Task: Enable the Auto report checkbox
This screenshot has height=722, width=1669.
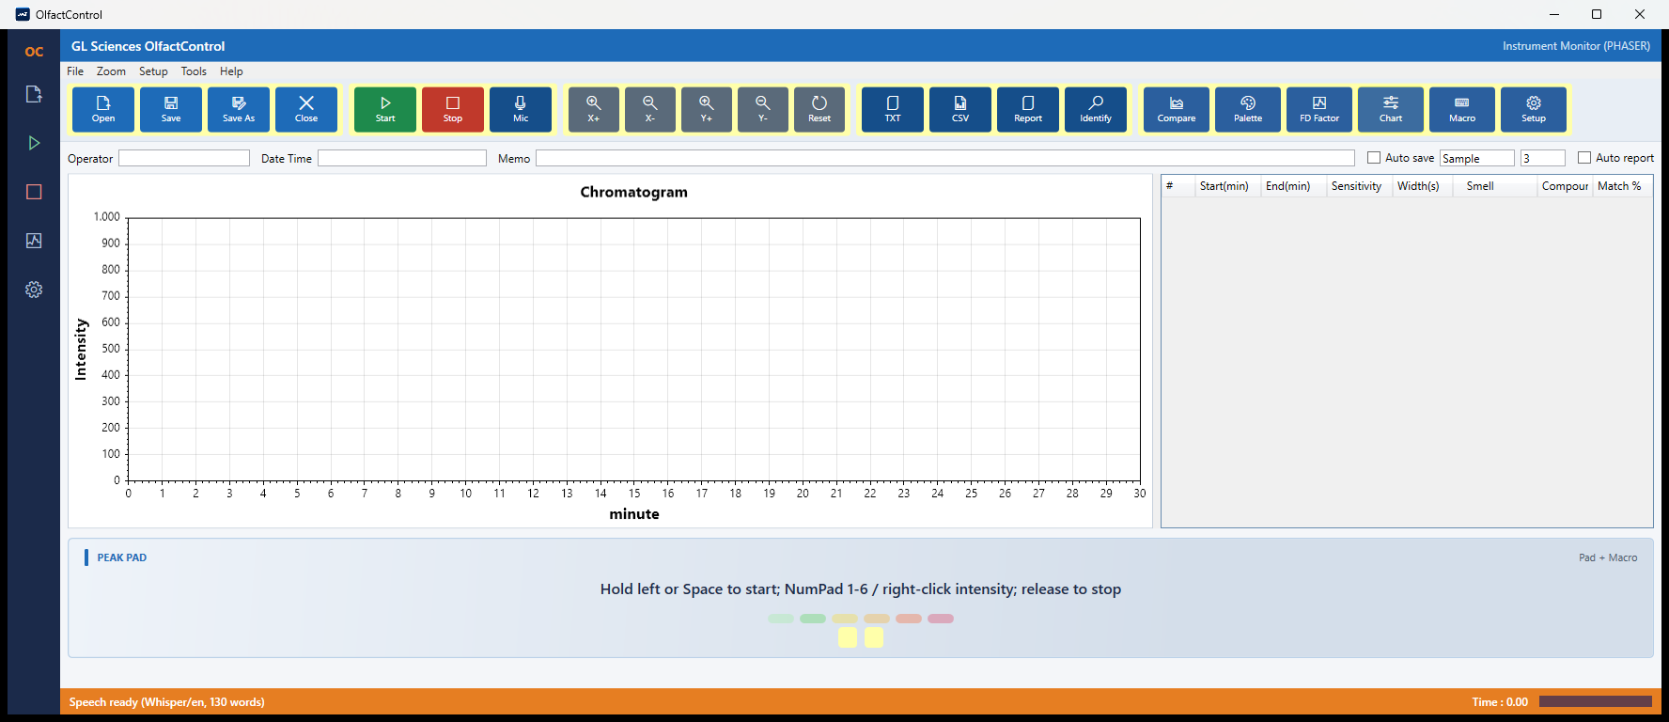Action: [x=1584, y=158]
